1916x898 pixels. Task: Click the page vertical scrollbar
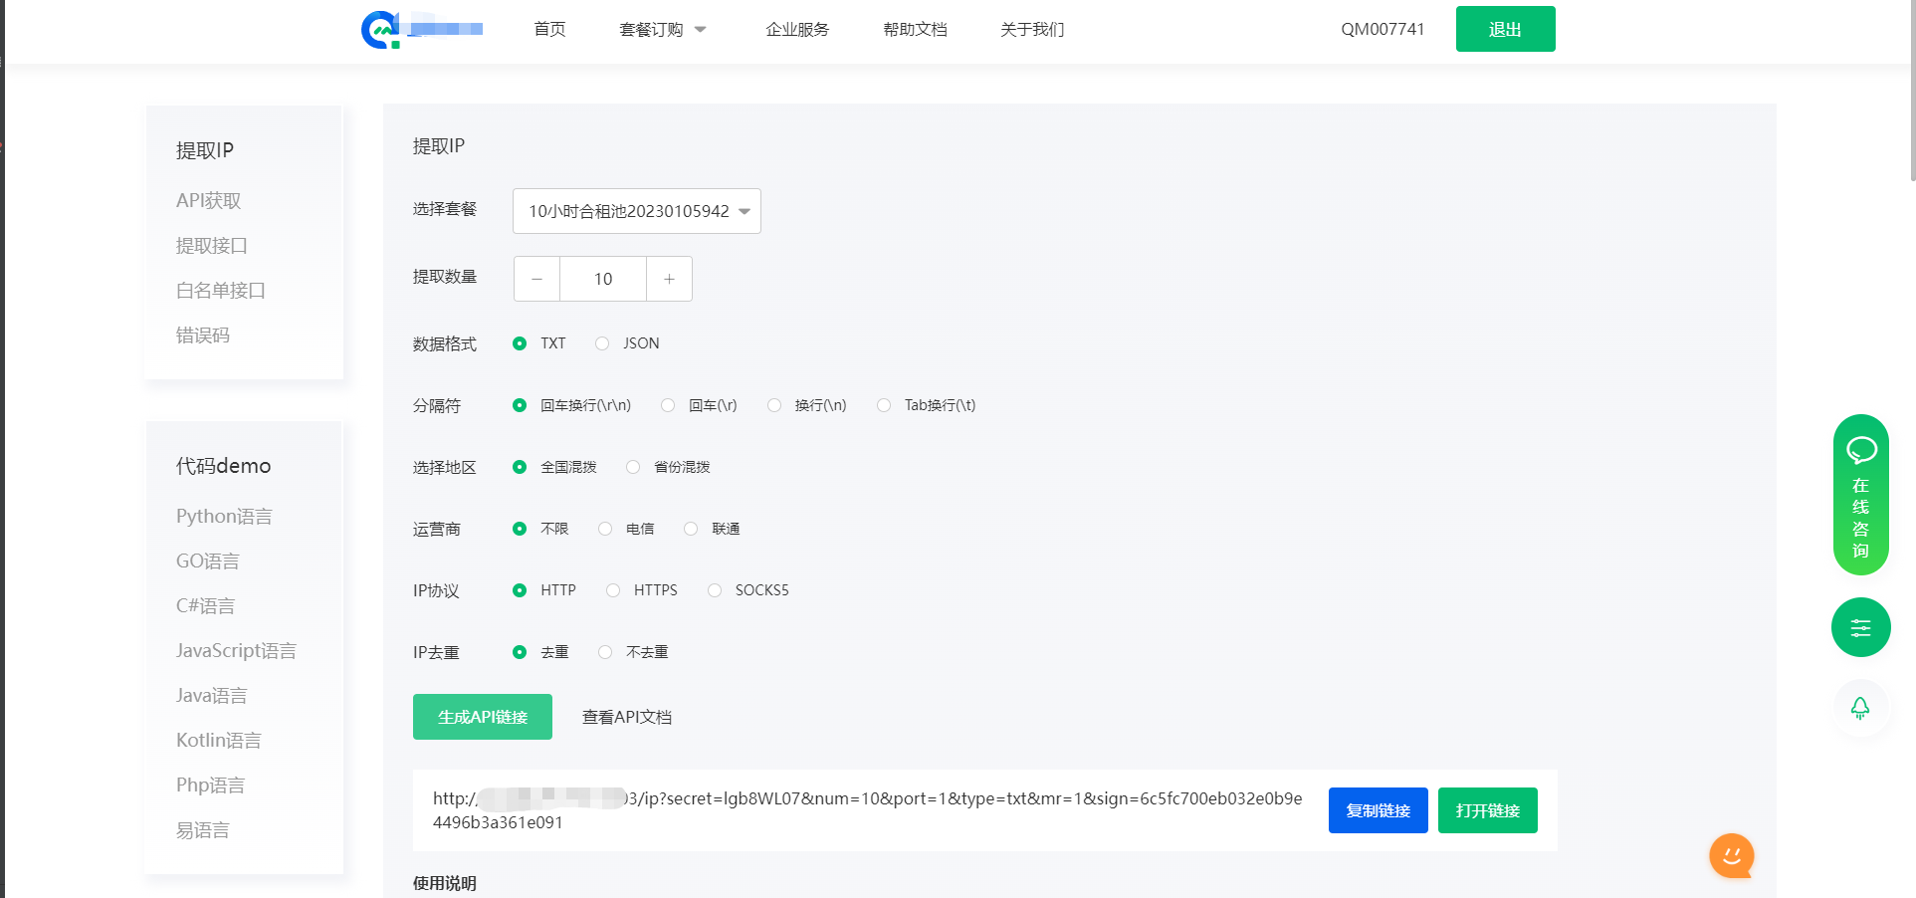1912,90
